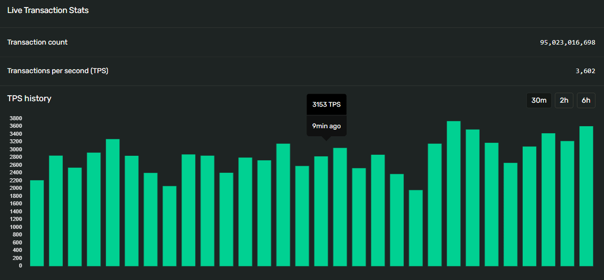Select the 30m time range button

[539, 100]
